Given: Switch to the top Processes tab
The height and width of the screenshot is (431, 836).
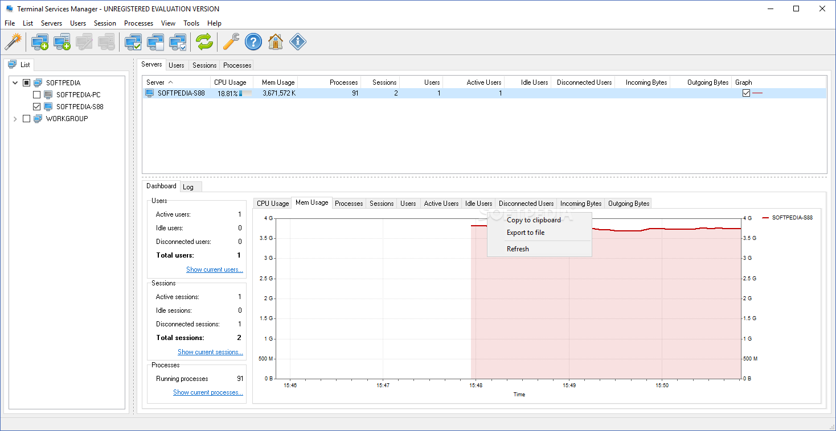Looking at the screenshot, I should (237, 65).
